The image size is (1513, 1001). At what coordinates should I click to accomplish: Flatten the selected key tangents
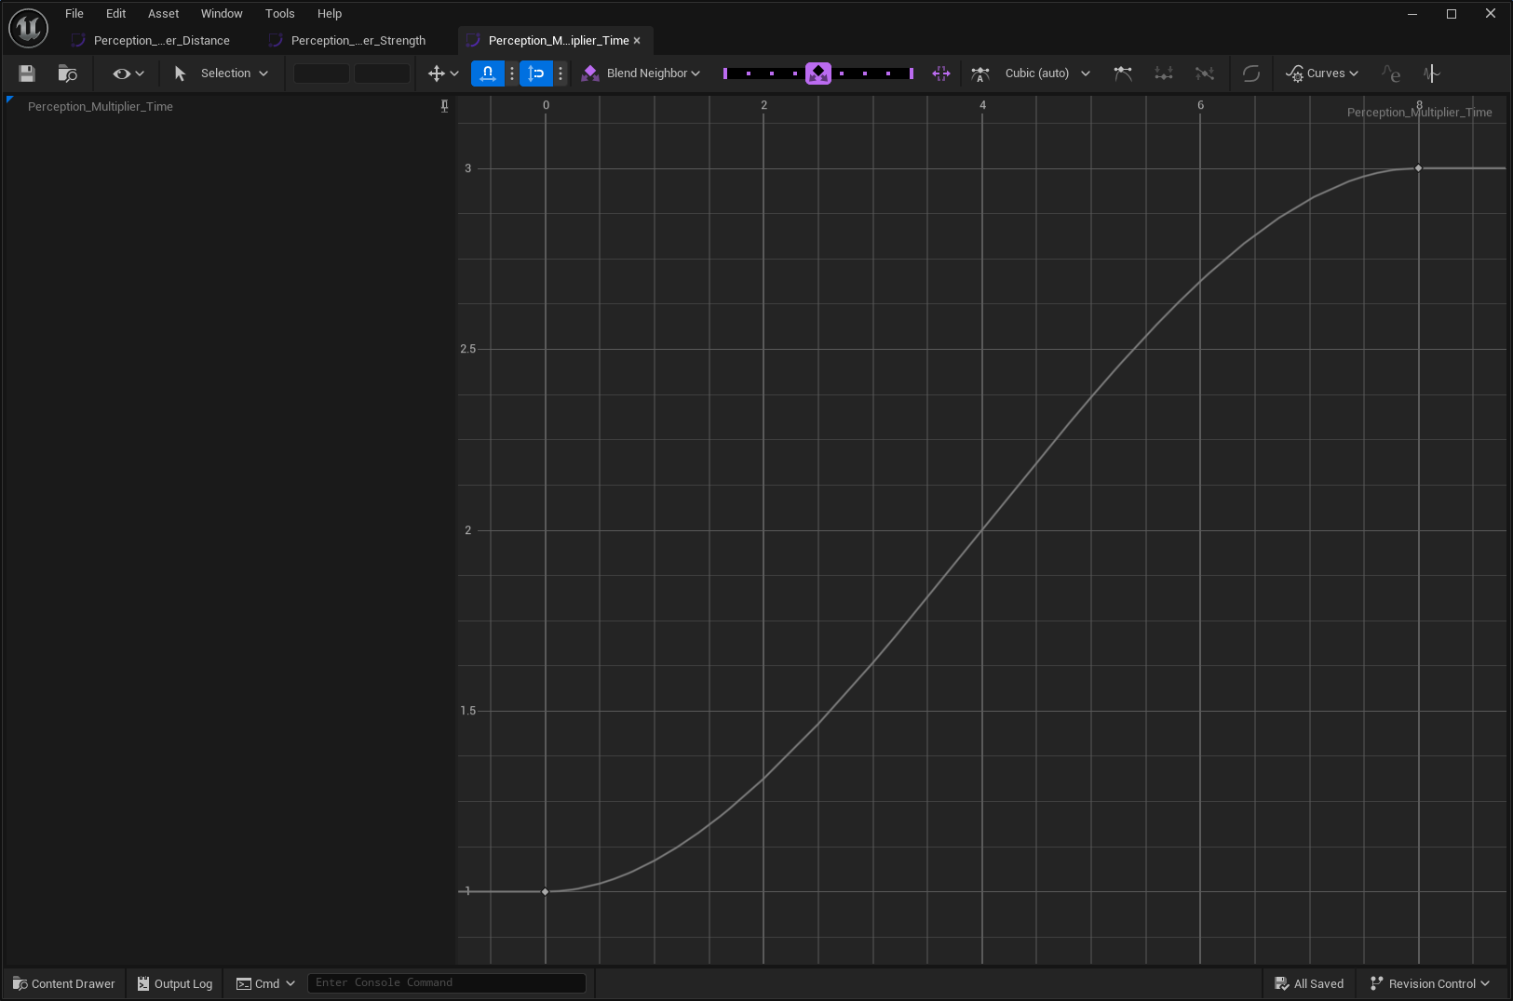pos(1163,73)
